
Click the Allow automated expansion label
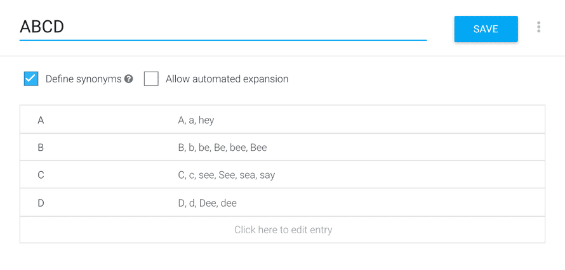[x=227, y=79]
